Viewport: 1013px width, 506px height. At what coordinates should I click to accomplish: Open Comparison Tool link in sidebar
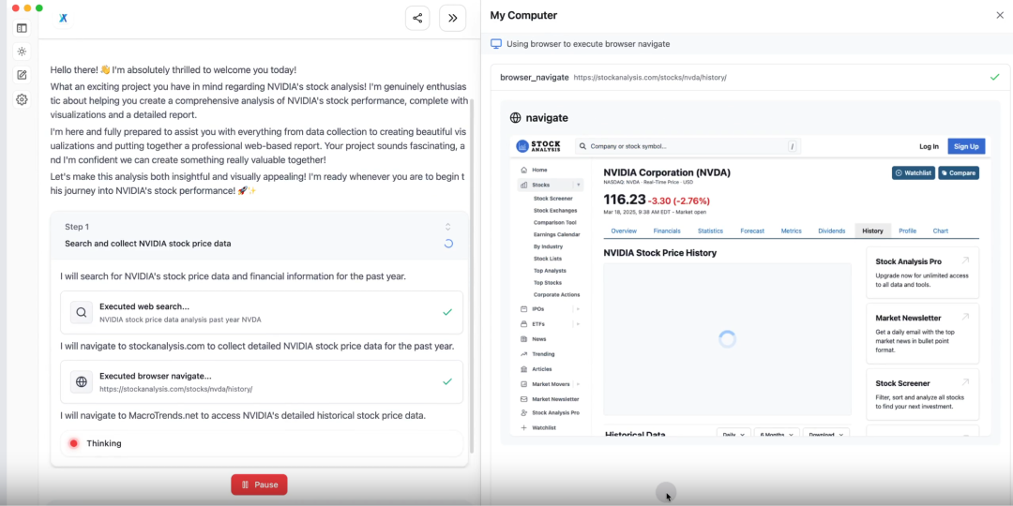[x=554, y=222]
